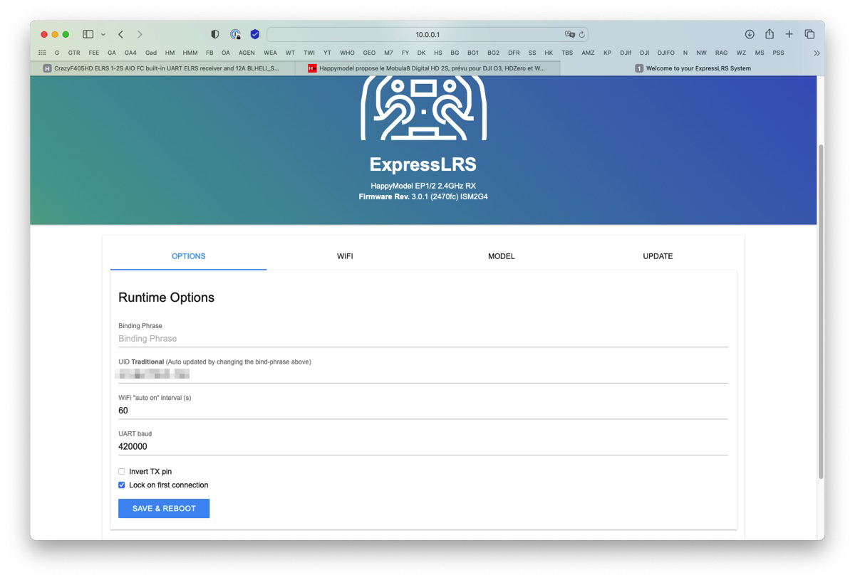The image size is (855, 580).
Task: Click the translate icon in address bar
Action: (569, 34)
